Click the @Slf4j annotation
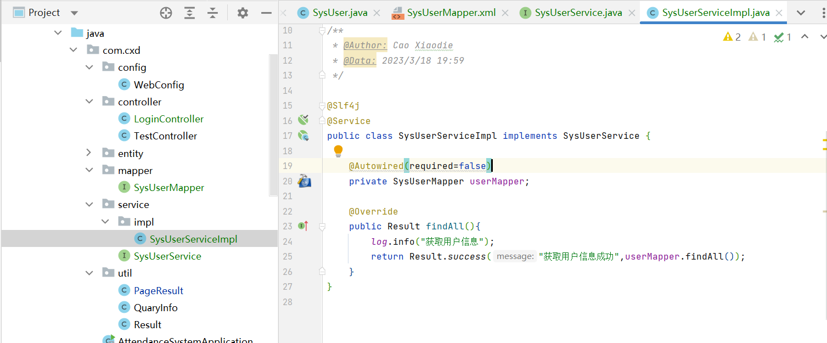This screenshot has height=343, width=827. point(344,105)
